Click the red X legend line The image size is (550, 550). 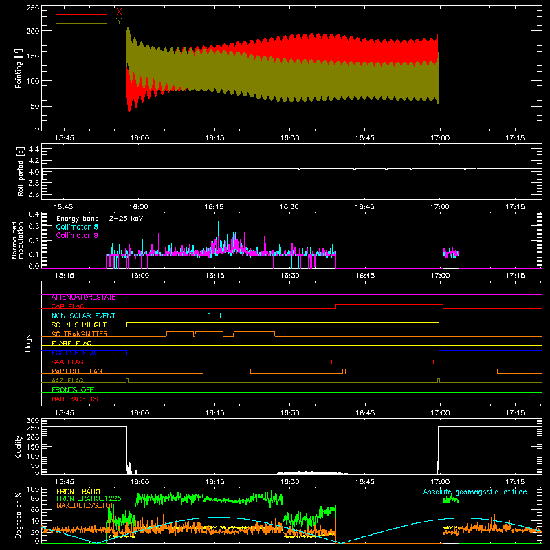82,14
